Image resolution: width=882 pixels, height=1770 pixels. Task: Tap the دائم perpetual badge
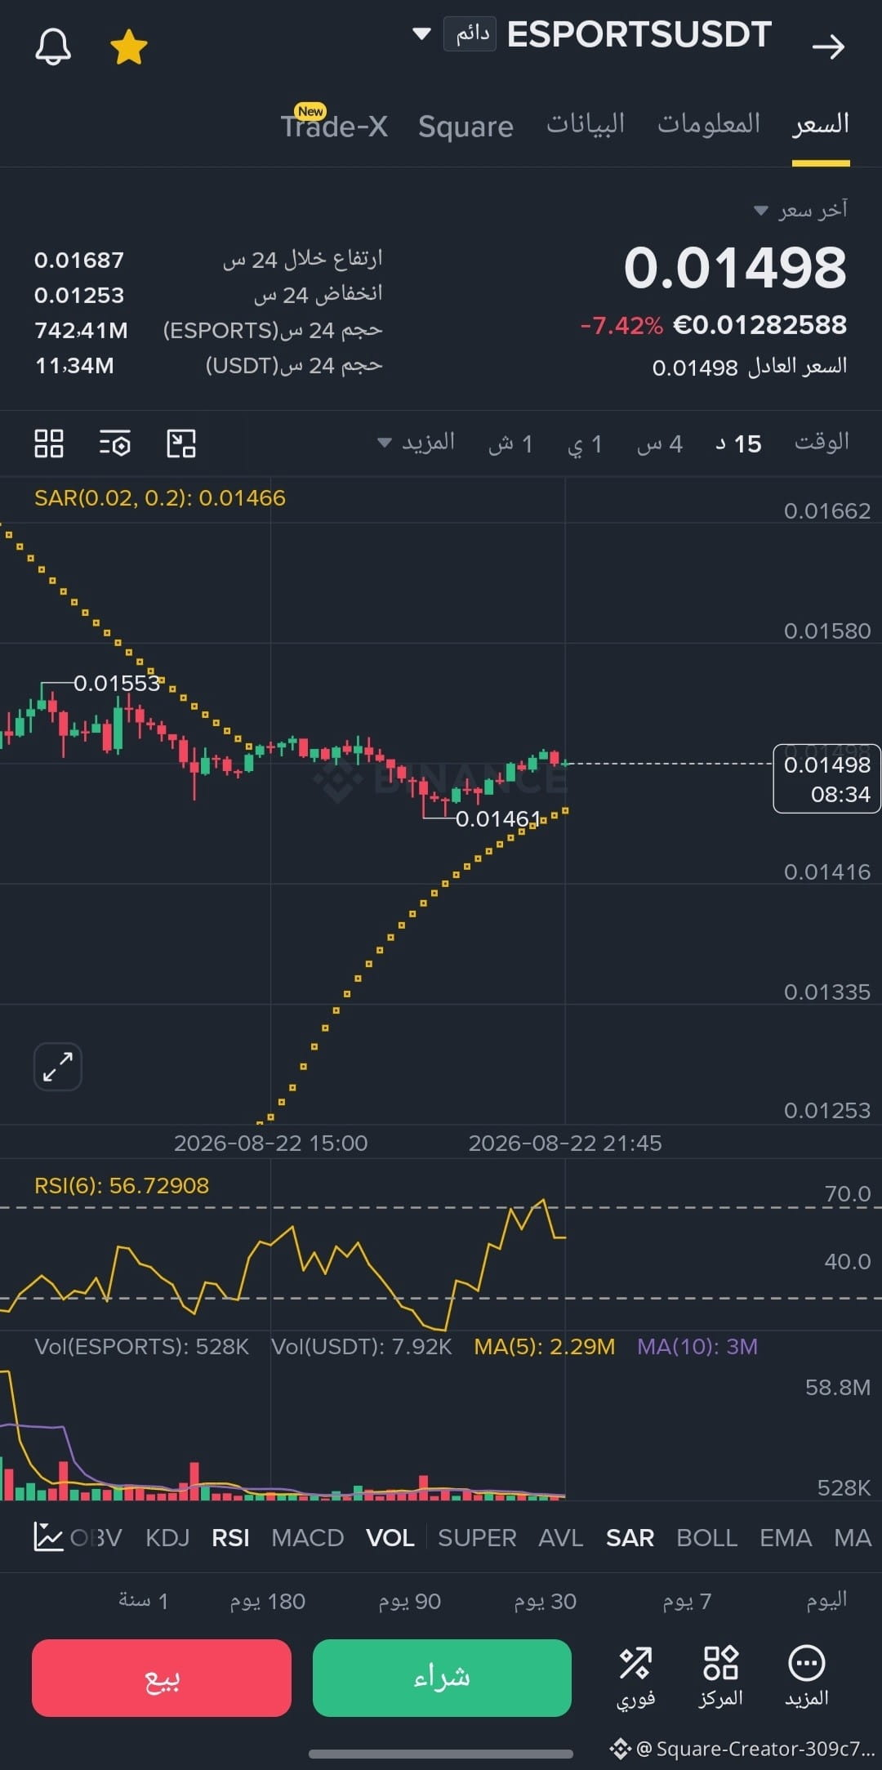tap(470, 33)
